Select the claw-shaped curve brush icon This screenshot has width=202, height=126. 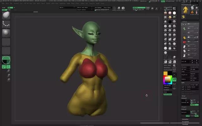coord(170,48)
